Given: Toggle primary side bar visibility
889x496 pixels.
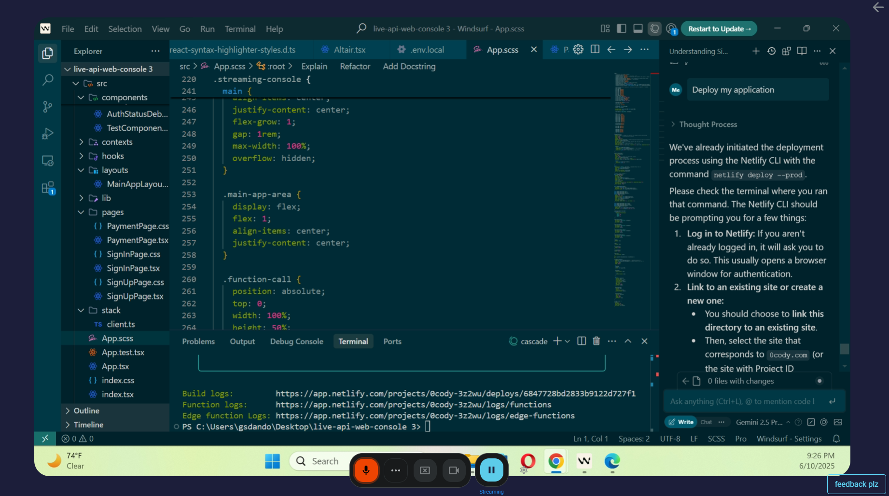Looking at the screenshot, I should click(622, 28).
